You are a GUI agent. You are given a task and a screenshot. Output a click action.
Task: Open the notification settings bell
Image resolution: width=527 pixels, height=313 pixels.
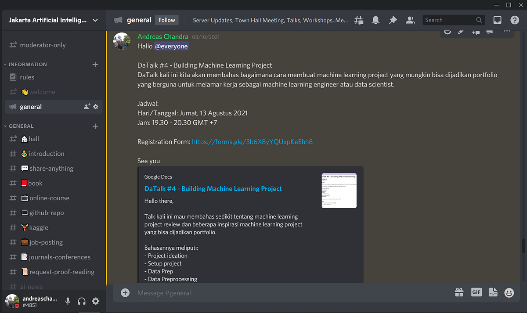pos(376,20)
